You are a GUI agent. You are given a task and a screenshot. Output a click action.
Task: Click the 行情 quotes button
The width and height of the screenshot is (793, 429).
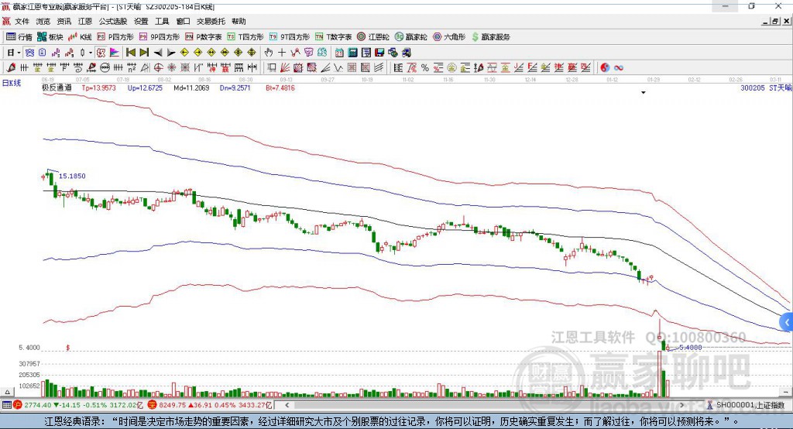click(x=19, y=37)
